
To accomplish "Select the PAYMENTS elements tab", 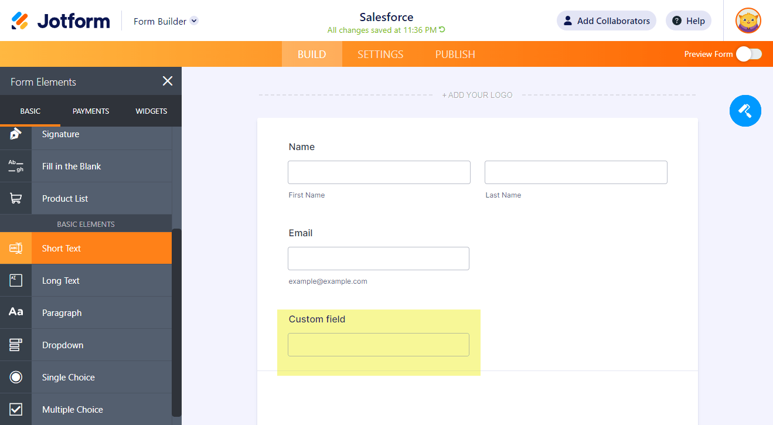I will (91, 111).
